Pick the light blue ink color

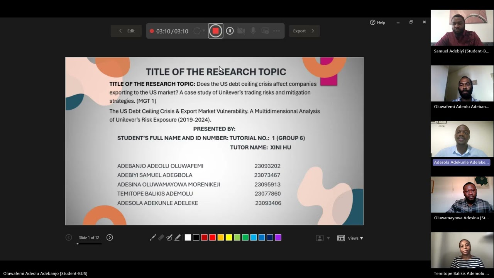coord(253,237)
